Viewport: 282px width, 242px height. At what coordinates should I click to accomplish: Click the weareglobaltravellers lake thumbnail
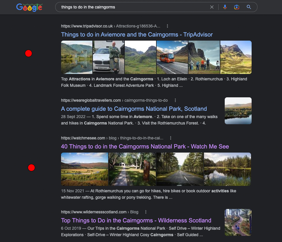pyautogui.click(x=238, y=111)
